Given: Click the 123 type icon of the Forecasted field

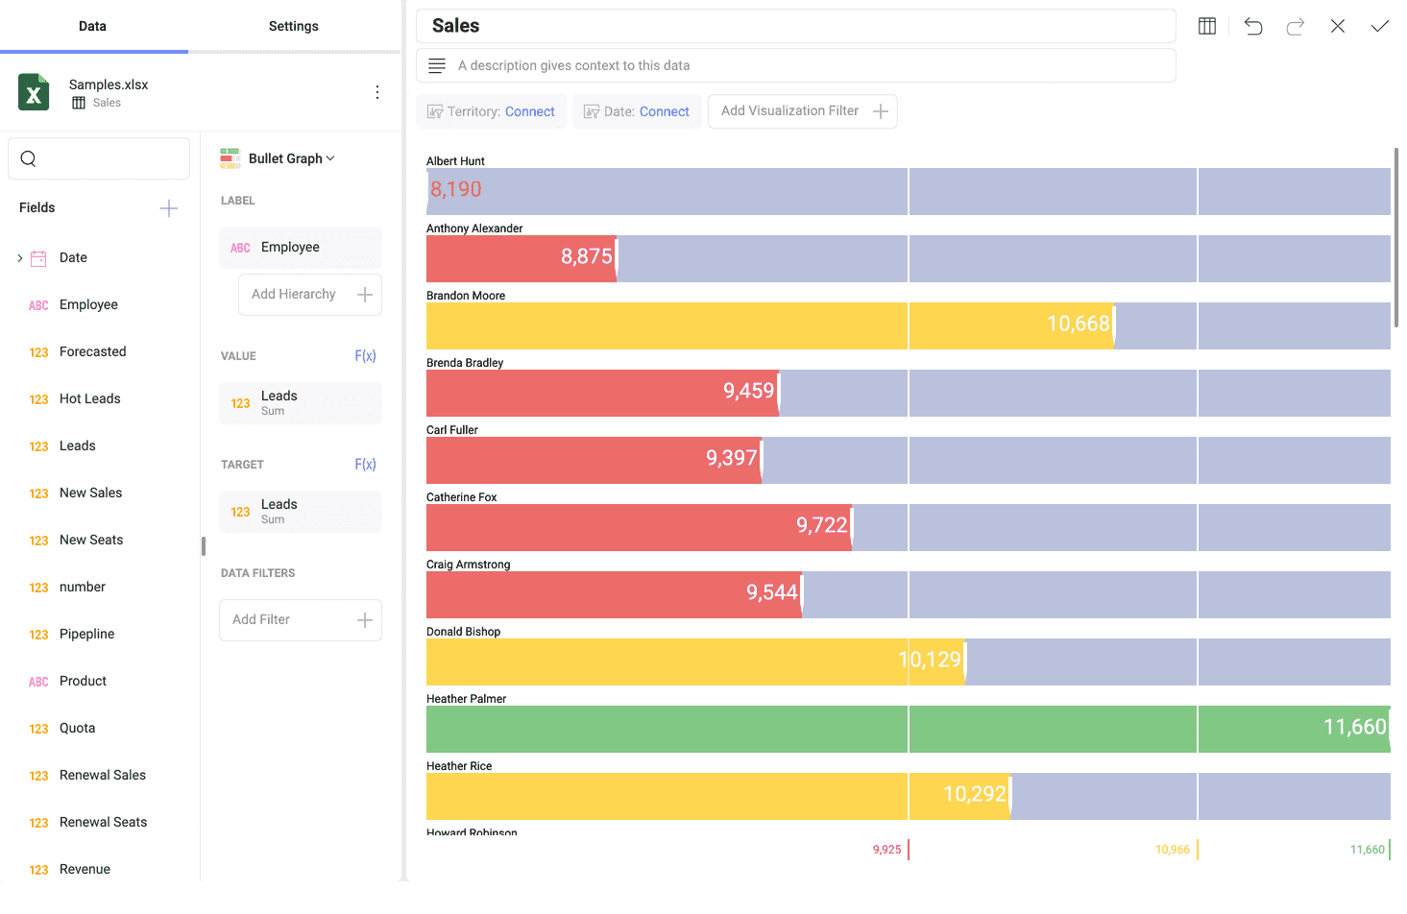Looking at the screenshot, I should [38, 352].
